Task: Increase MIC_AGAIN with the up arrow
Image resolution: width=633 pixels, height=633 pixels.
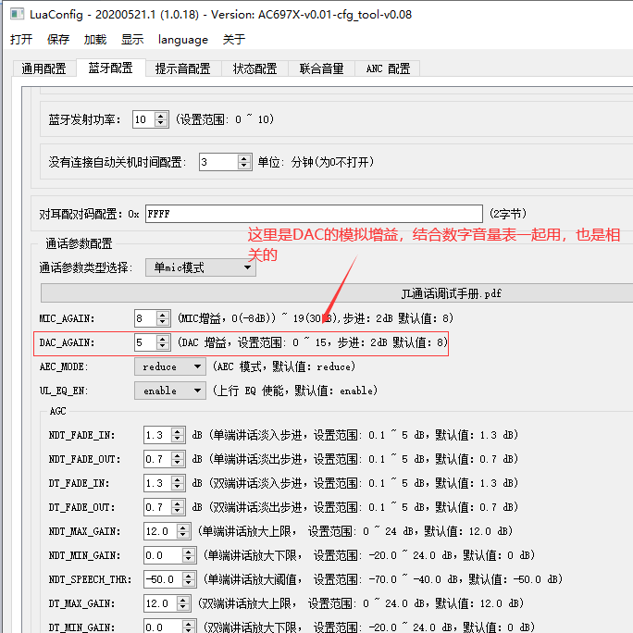Action: click(x=162, y=315)
